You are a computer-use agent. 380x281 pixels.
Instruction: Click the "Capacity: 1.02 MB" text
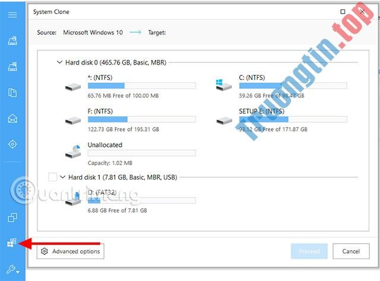pos(110,163)
